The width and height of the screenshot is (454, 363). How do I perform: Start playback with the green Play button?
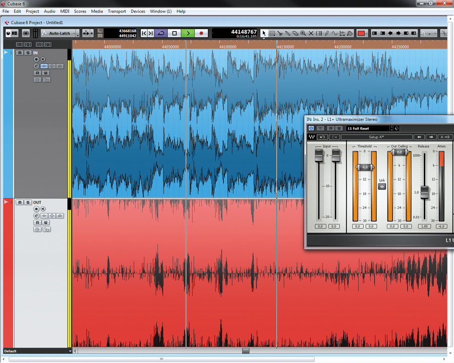188,33
